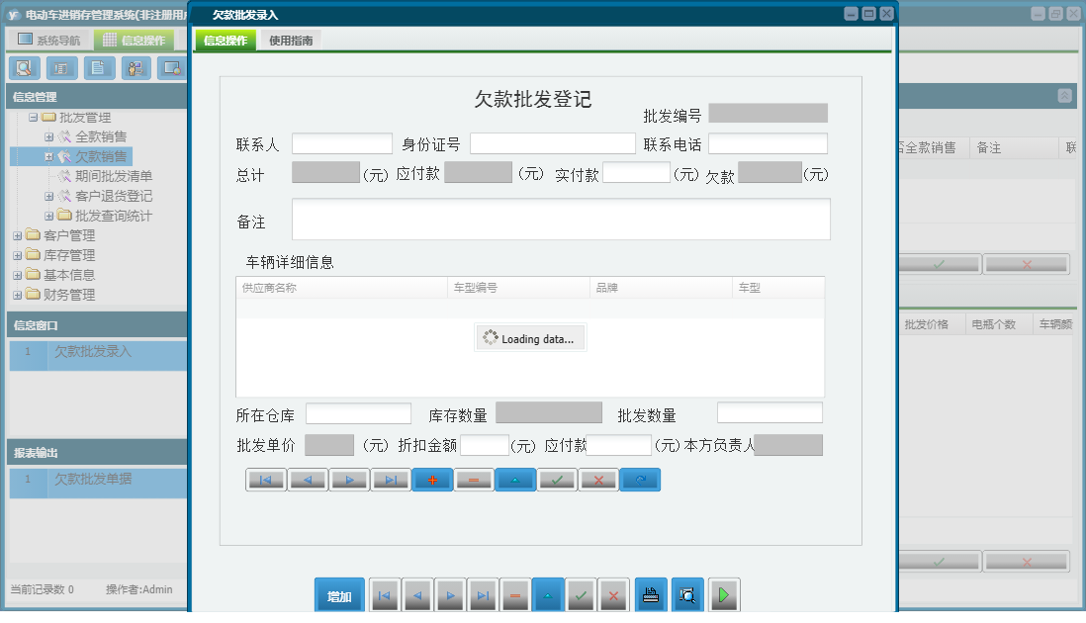Click the edit triangle button in vehicle navigator
The image size is (1086, 623).
point(515,480)
